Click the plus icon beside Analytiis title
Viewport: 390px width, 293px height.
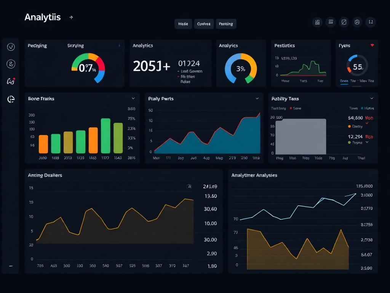click(x=71, y=18)
